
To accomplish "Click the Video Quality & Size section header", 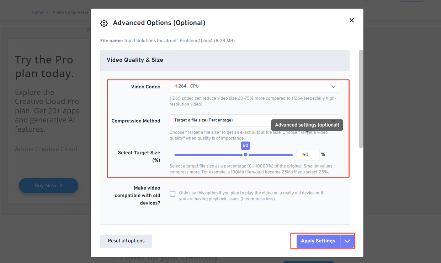I will 135,60.
